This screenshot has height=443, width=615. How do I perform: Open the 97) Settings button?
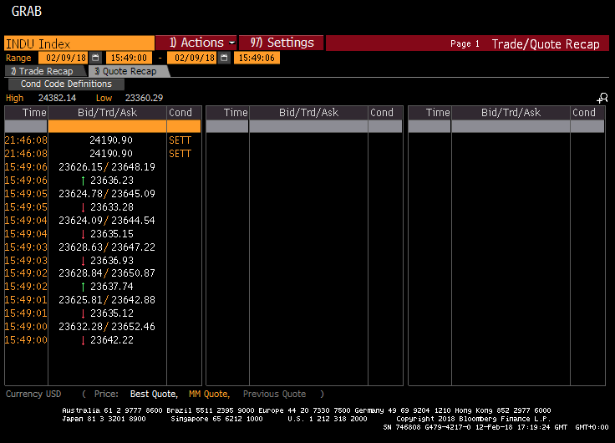click(x=282, y=43)
